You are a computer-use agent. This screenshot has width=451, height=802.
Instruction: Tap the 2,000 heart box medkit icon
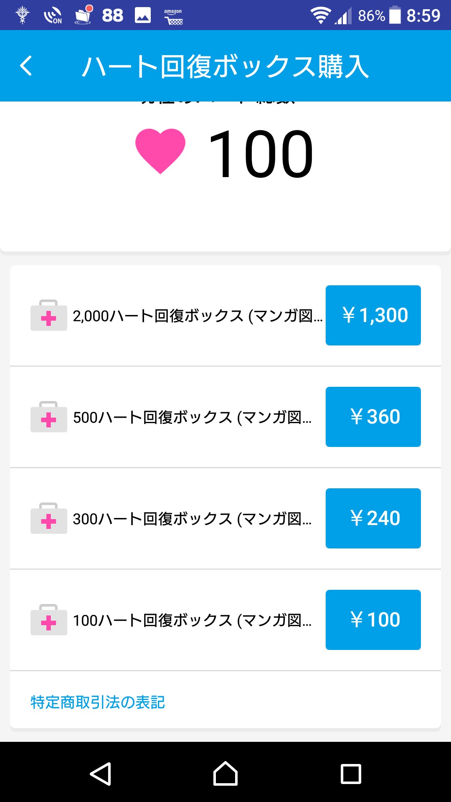coord(49,315)
